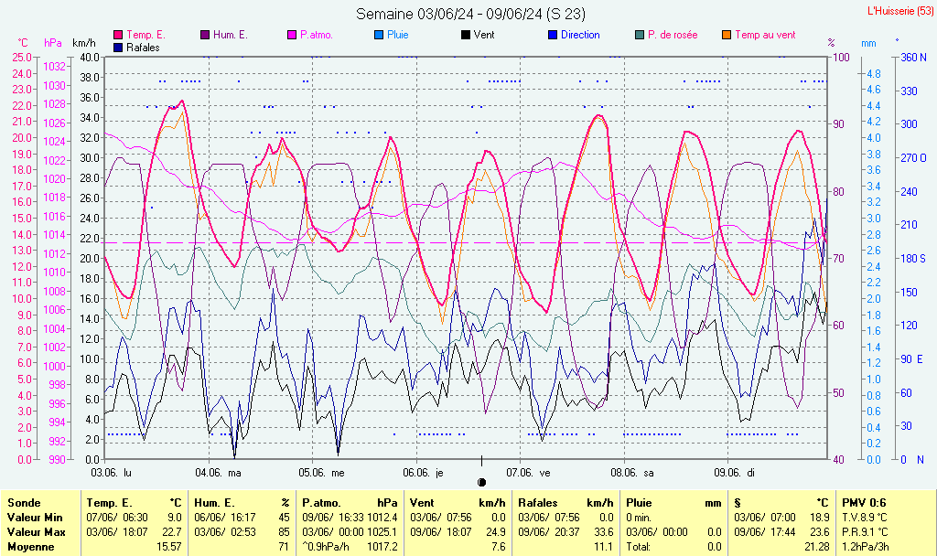Select the 'Vent' legend label
This screenshot has width=937, height=556.
click(x=484, y=36)
